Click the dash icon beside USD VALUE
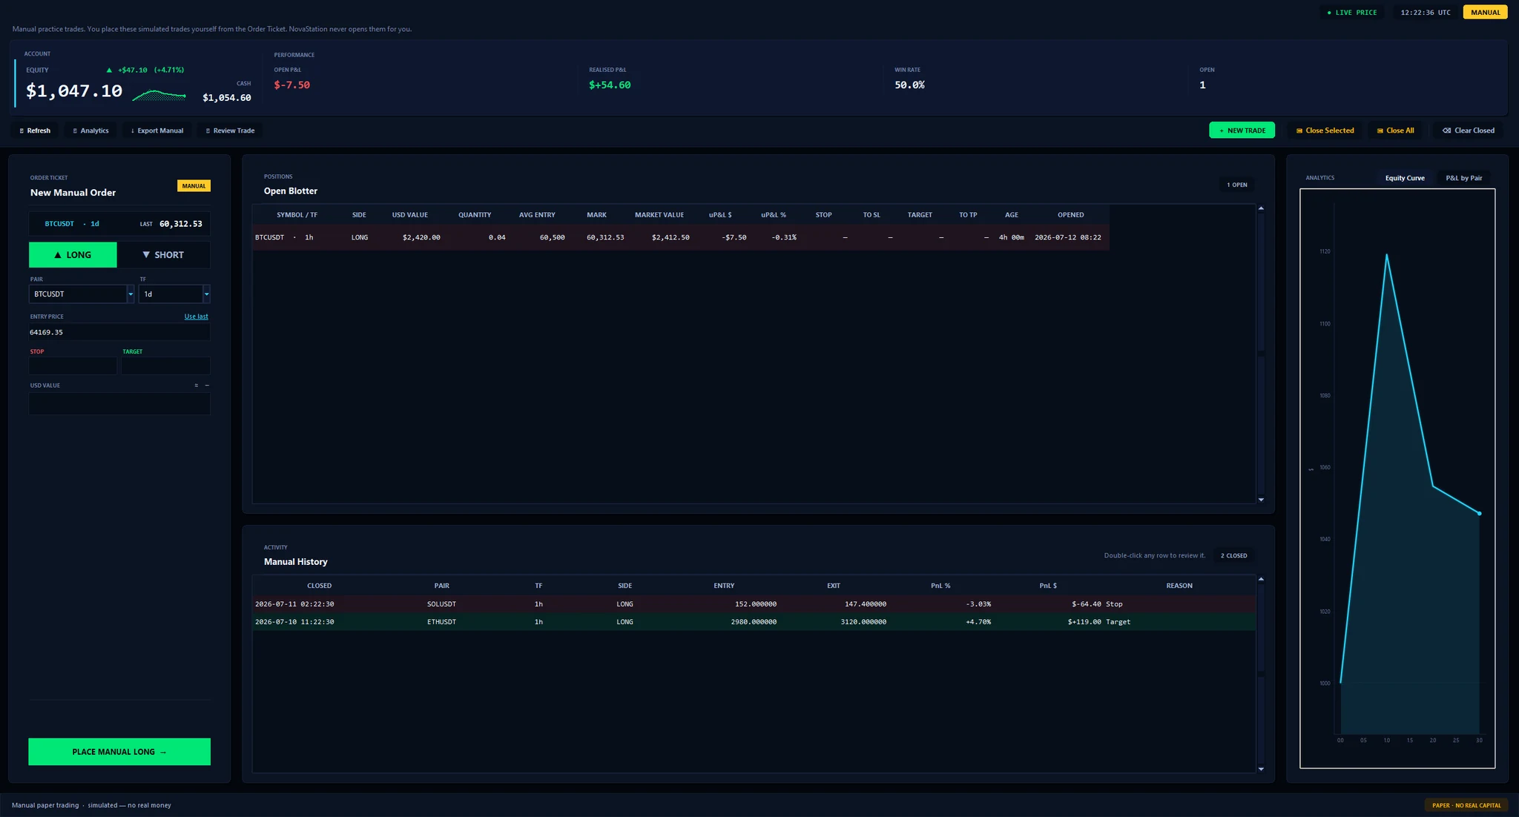Image resolution: width=1519 pixels, height=817 pixels. click(207, 386)
